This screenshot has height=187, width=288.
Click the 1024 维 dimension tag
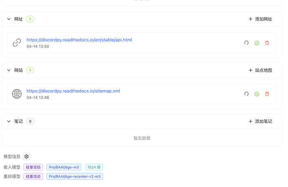pos(94,167)
